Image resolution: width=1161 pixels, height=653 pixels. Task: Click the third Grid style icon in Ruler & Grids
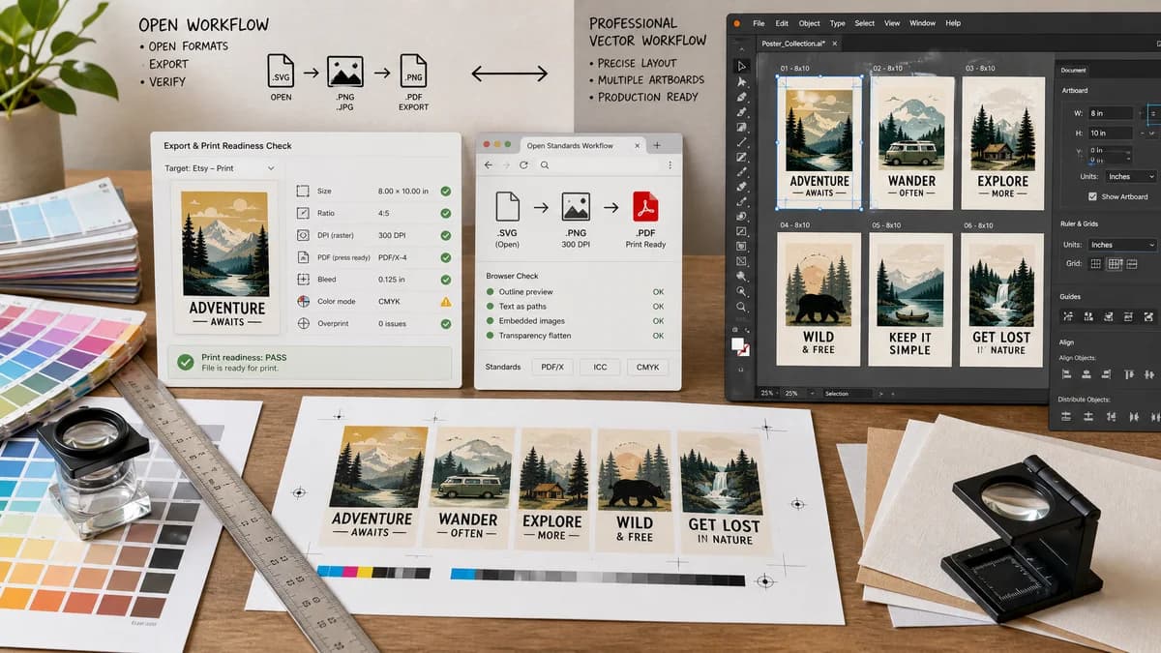pyautogui.click(x=1133, y=263)
